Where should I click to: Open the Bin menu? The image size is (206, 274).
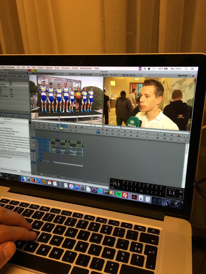28,67
